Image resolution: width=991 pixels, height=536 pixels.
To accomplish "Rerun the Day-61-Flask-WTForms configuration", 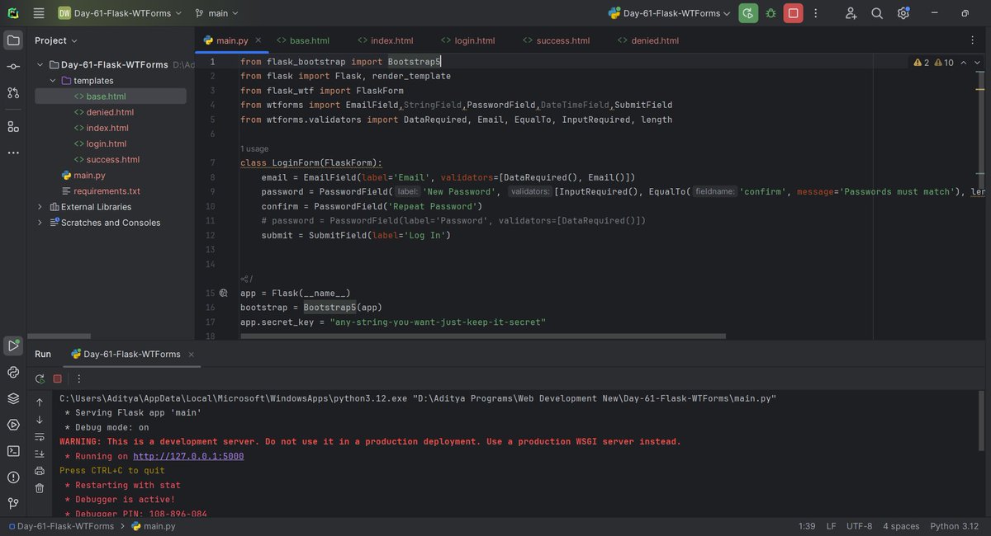I will tap(748, 13).
